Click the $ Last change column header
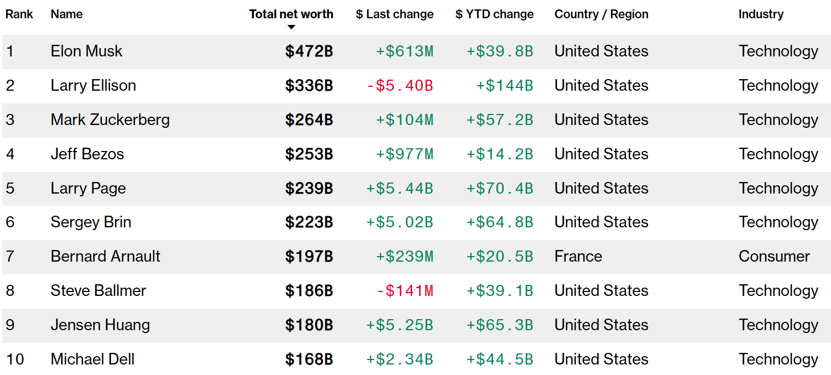Screen dimensions: 831x375 pyautogui.click(x=394, y=14)
